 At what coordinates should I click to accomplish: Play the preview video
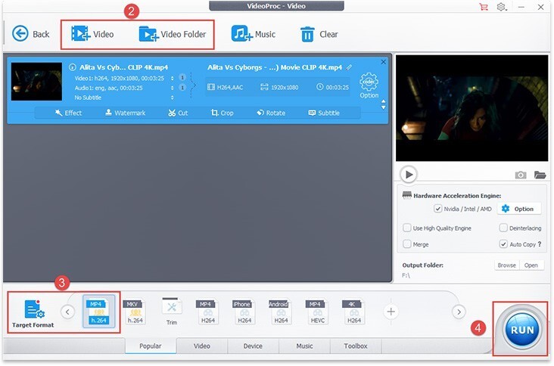click(409, 175)
